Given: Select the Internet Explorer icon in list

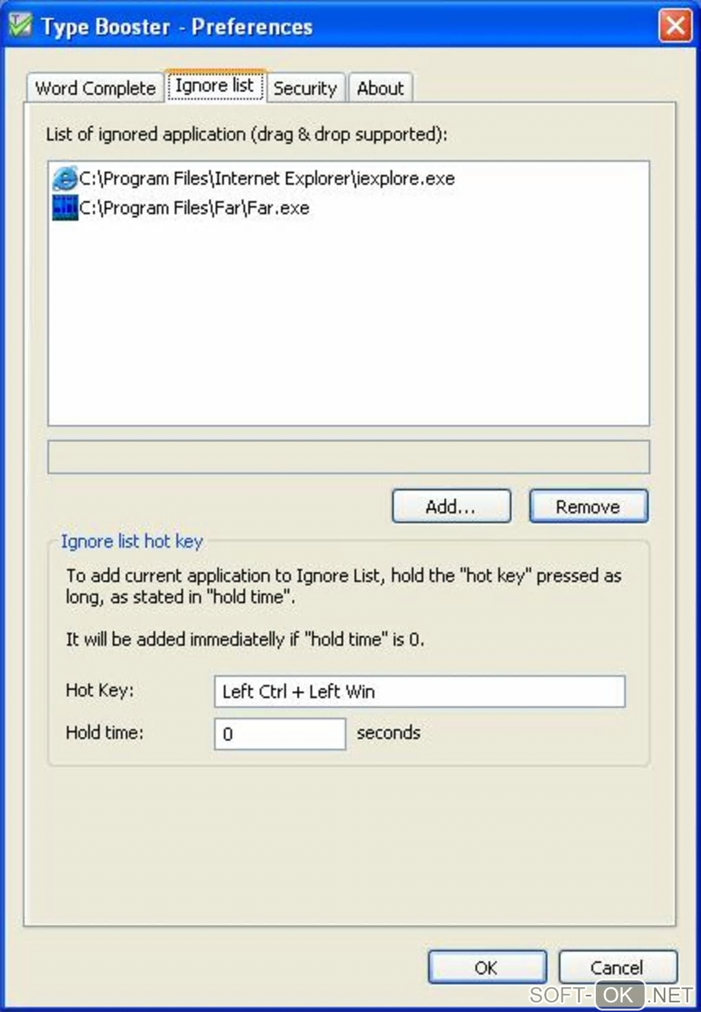Looking at the screenshot, I should pos(65,178).
